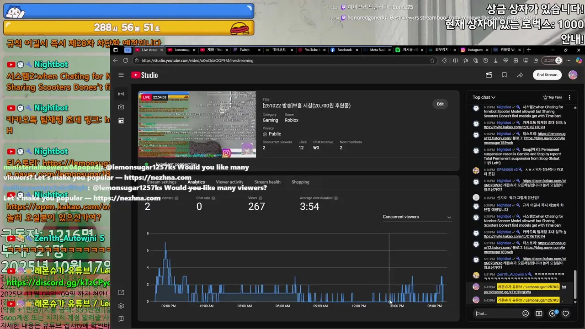This screenshot has width=585, height=329.
Task: Click the 267 Views value
Action: pyautogui.click(x=256, y=207)
